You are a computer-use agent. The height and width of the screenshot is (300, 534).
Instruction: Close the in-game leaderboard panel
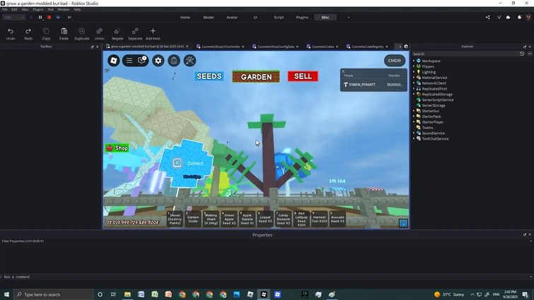point(343,71)
